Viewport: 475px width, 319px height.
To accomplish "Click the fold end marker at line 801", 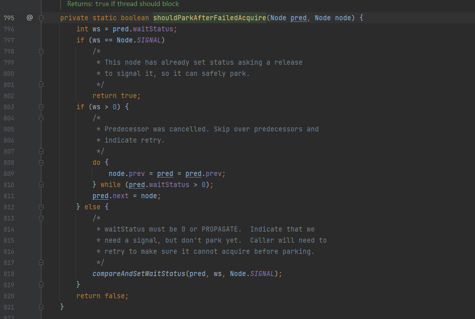I will (41, 84).
